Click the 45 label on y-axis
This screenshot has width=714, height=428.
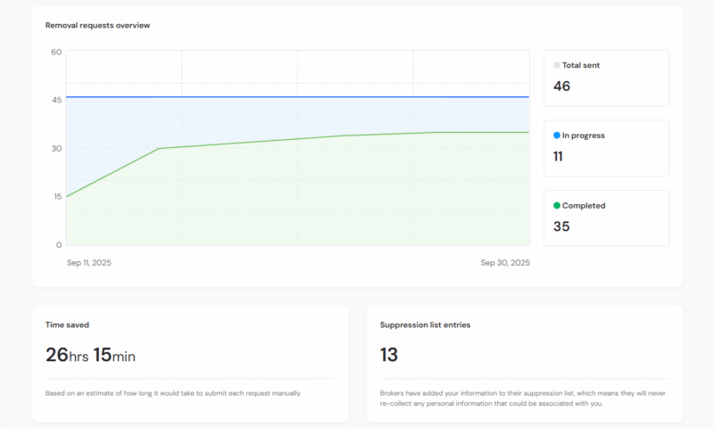(56, 100)
